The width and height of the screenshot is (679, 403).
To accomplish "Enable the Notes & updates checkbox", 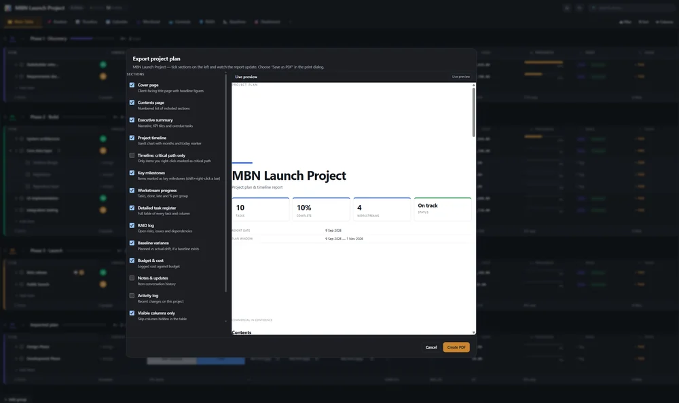I will (x=132, y=278).
